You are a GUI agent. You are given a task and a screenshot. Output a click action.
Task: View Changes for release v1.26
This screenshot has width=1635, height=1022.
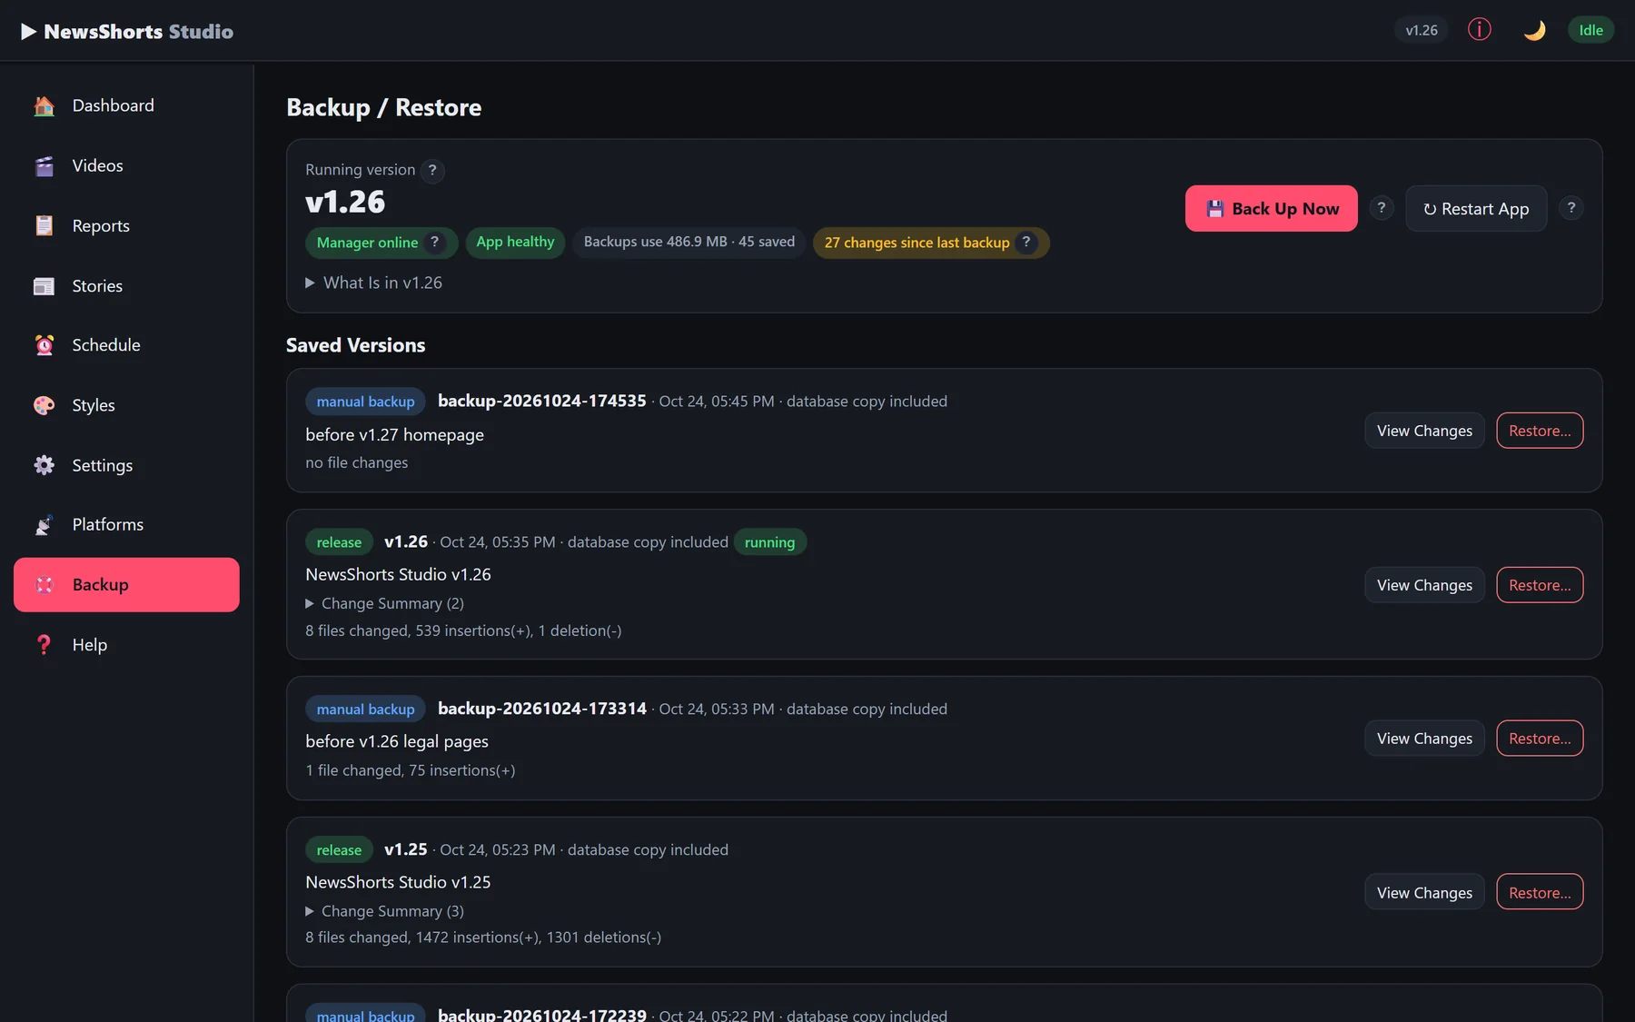1424,585
